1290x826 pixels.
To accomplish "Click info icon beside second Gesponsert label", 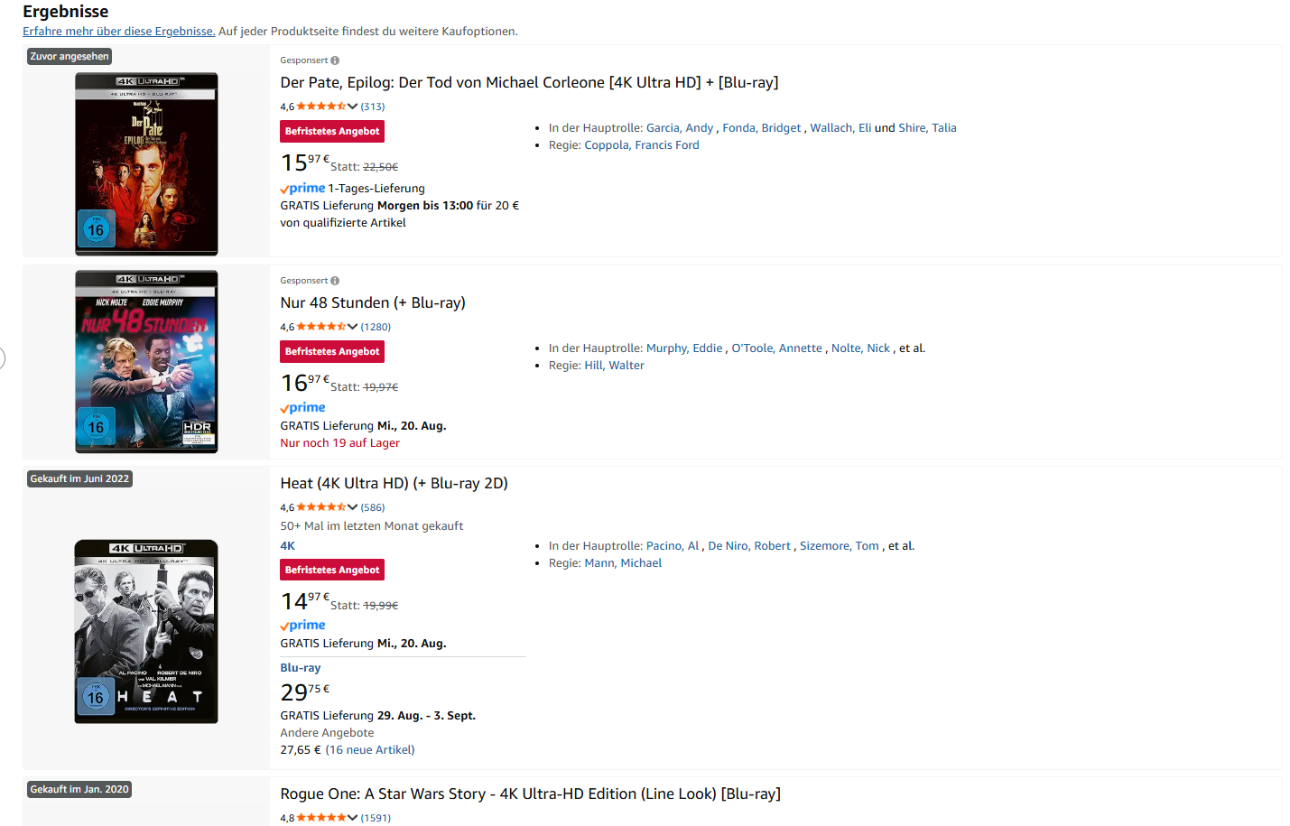I will tap(335, 281).
